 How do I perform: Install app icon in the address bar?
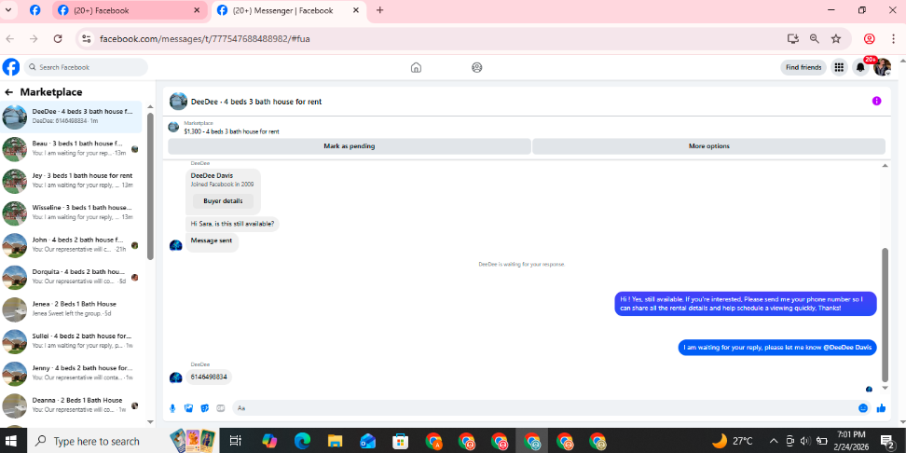tap(792, 39)
